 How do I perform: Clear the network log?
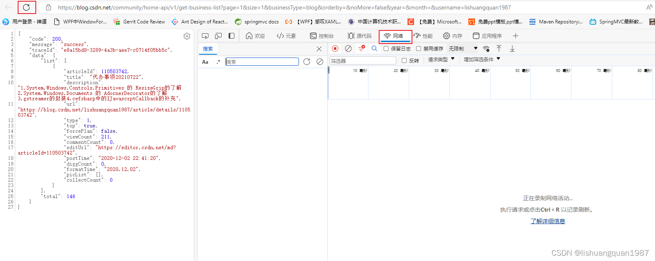pos(348,49)
